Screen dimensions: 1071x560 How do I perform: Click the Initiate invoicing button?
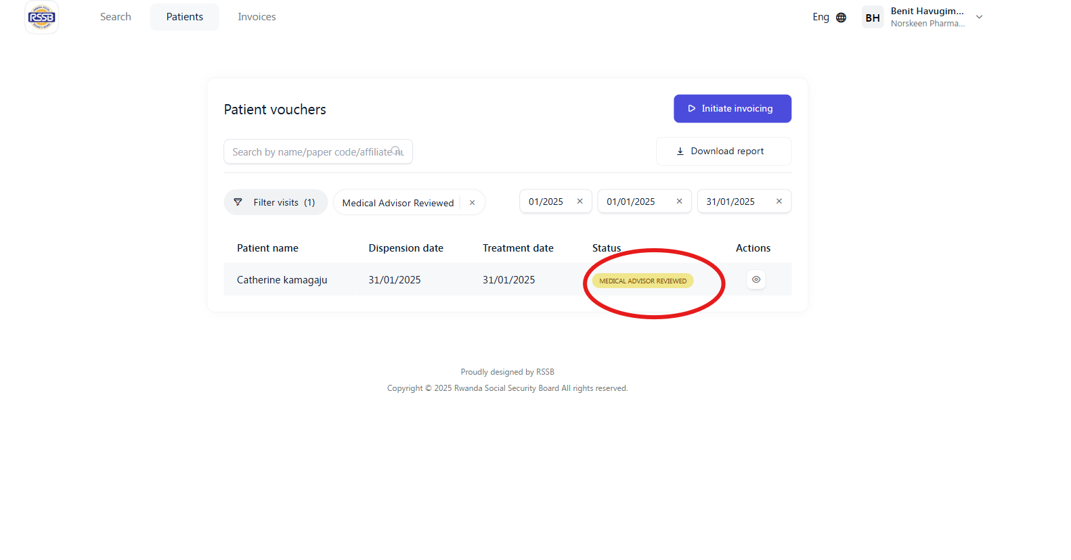click(733, 108)
